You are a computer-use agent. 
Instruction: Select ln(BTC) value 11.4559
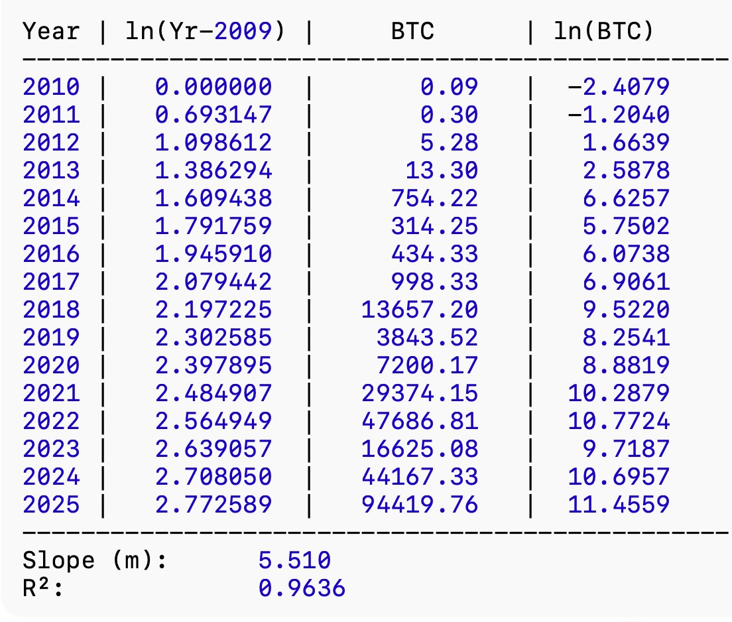pos(619,505)
